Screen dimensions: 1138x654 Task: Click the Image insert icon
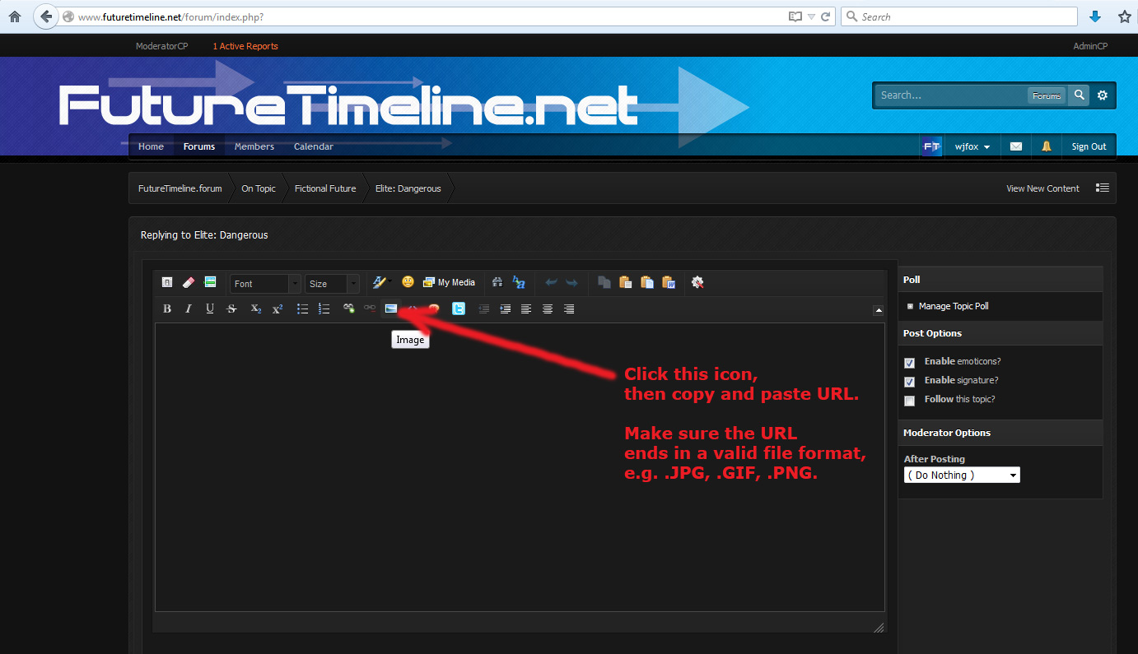click(x=391, y=308)
